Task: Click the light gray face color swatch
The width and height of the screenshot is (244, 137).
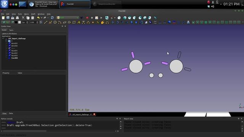Action: click(x=19, y=22)
